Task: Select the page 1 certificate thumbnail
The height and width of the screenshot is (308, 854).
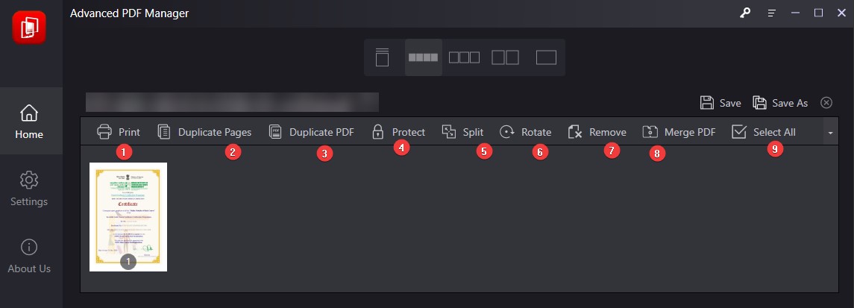Action: click(x=128, y=216)
